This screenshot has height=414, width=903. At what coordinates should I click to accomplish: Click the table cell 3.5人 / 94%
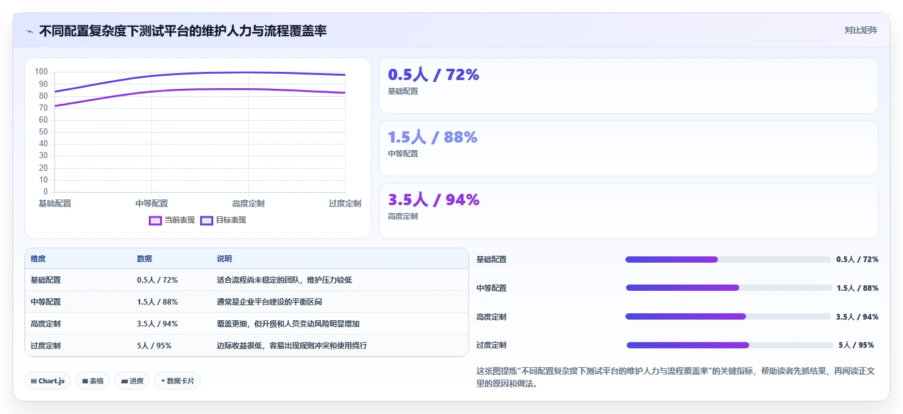158,324
